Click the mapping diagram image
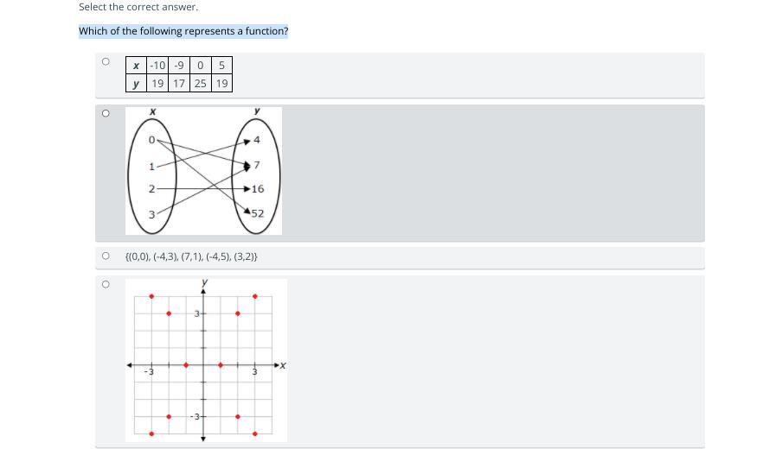The width and height of the screenshot is (763, 449). [203, 171]
